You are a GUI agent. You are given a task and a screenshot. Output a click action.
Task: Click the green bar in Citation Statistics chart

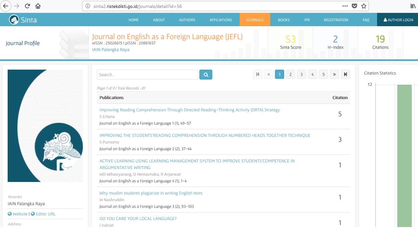[x=404, y=156]
